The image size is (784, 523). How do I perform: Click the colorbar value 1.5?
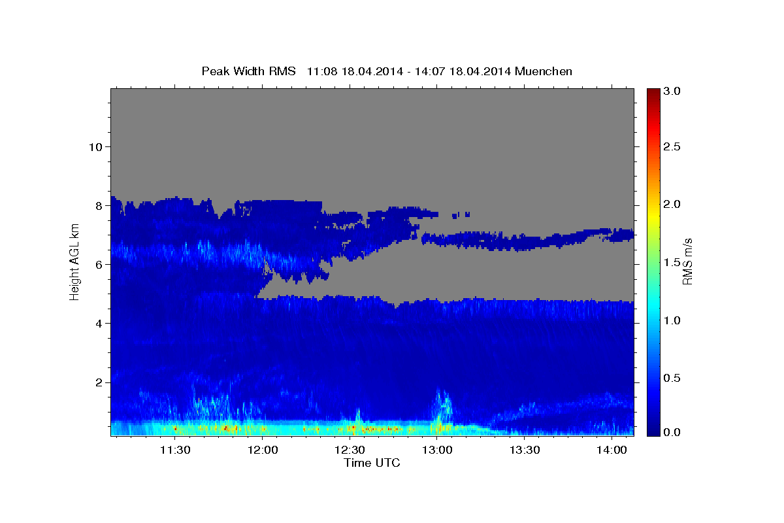[x=672, y=262]
